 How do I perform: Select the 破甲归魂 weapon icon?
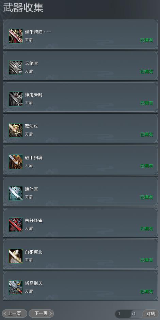16,162
